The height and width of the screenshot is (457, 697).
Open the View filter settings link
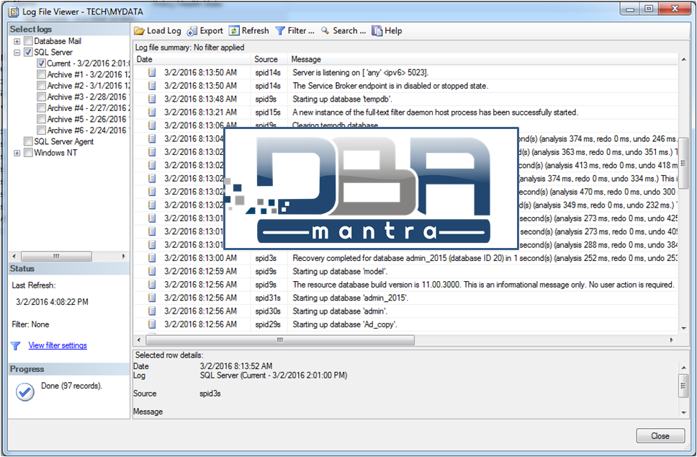(58, 345)
